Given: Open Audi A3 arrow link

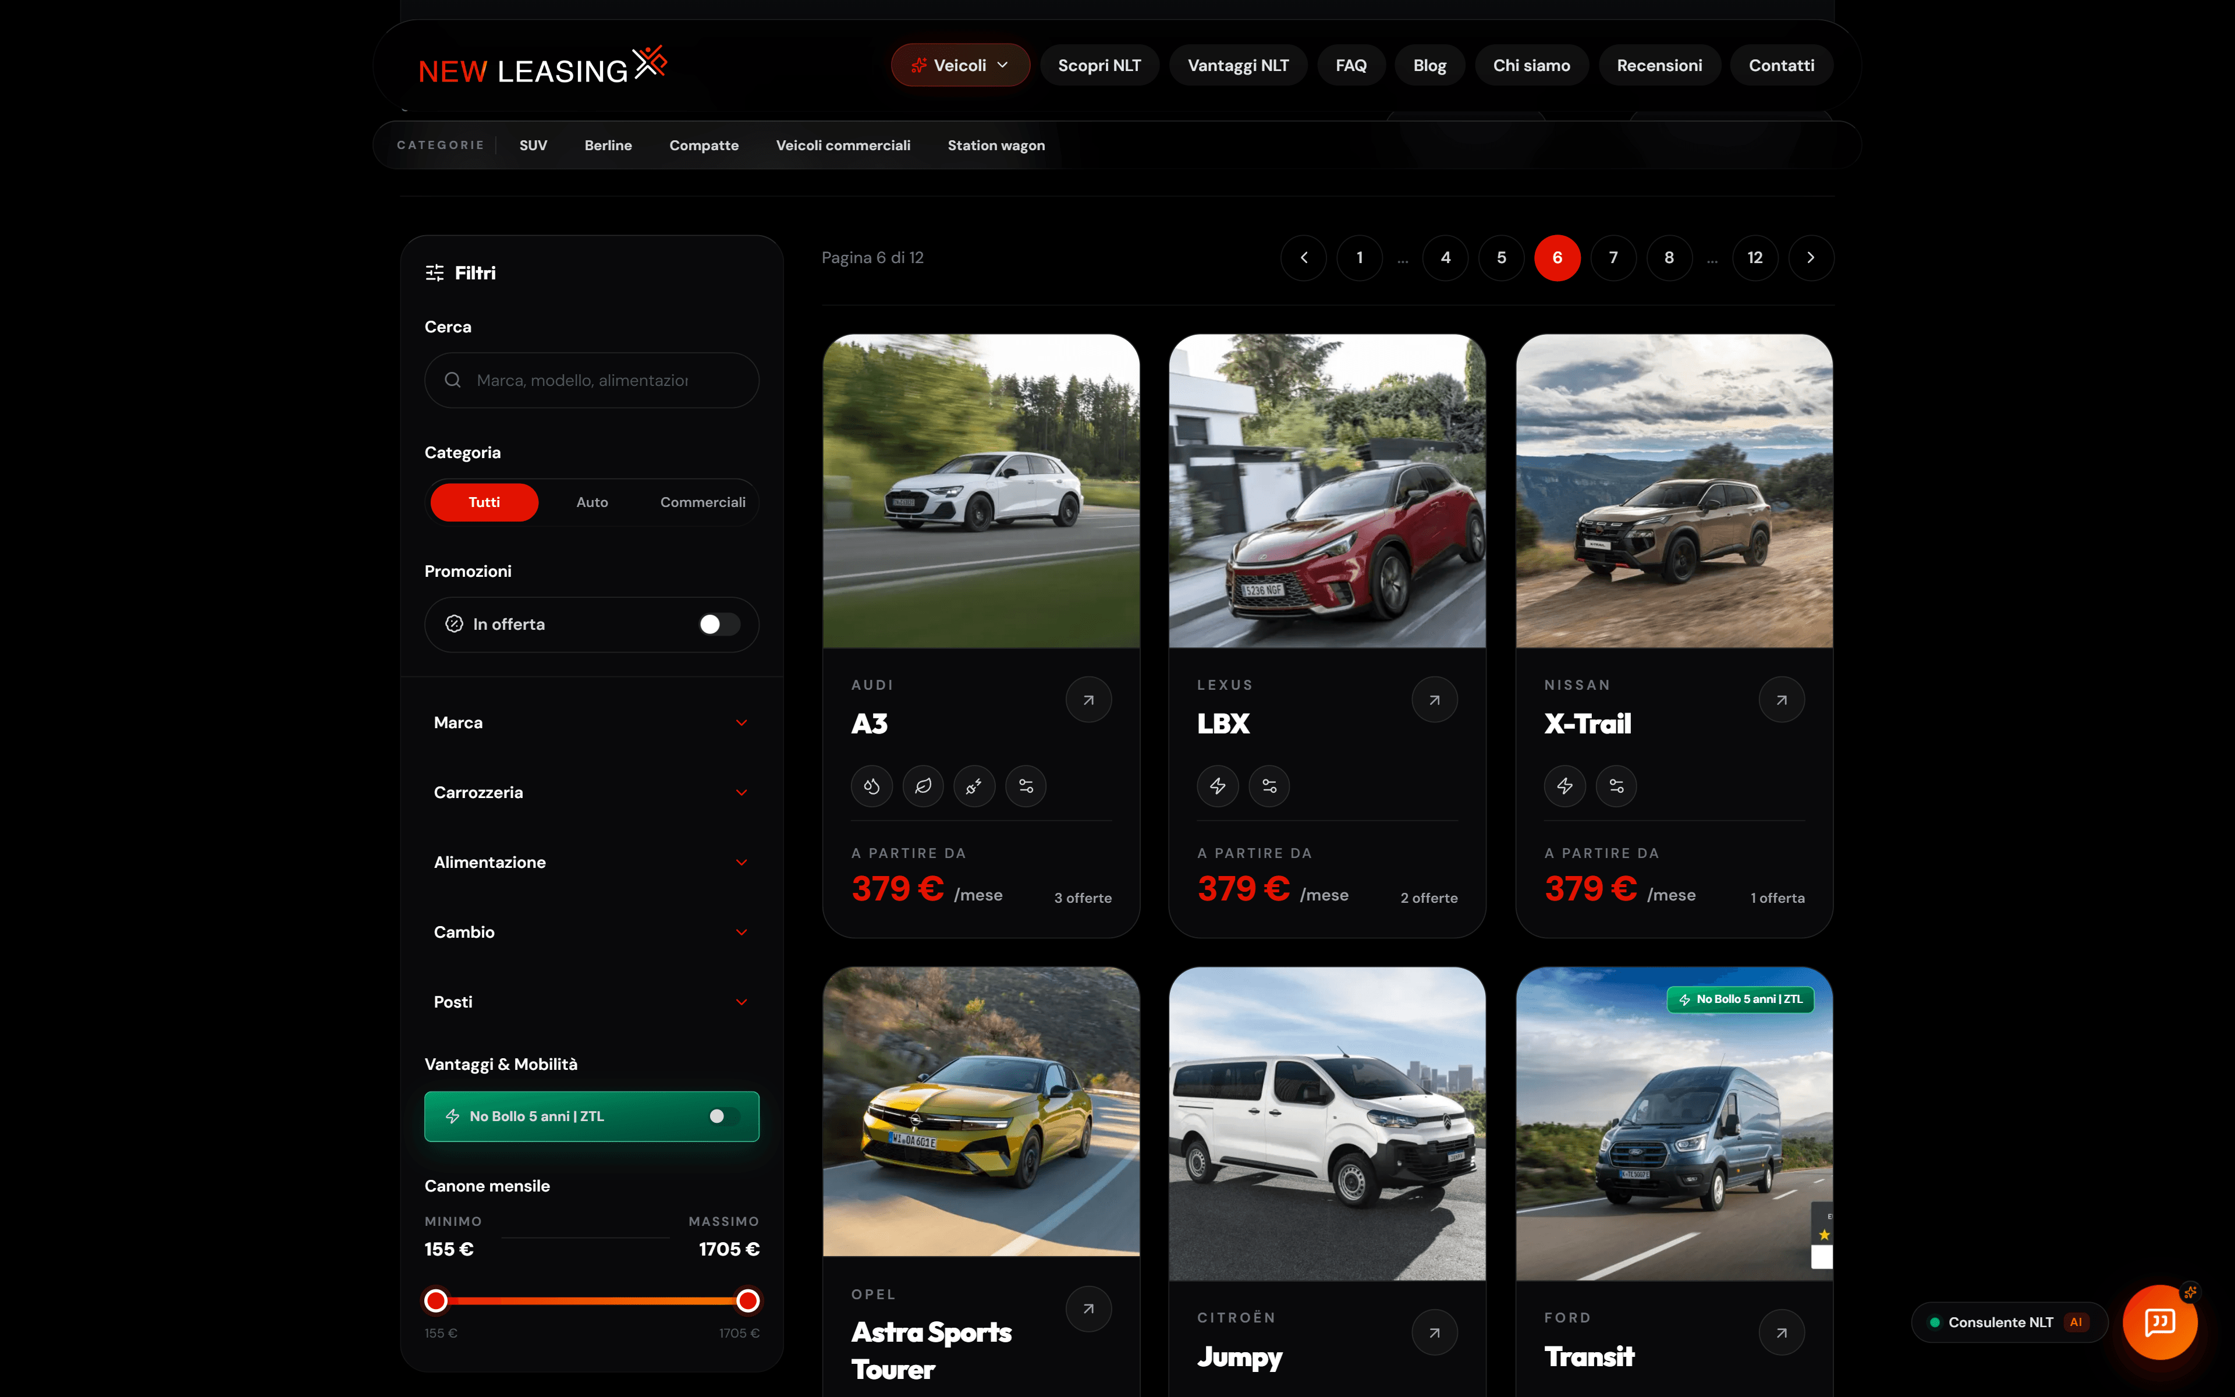Looking at the screenshot, I should tap(1088, 700).
